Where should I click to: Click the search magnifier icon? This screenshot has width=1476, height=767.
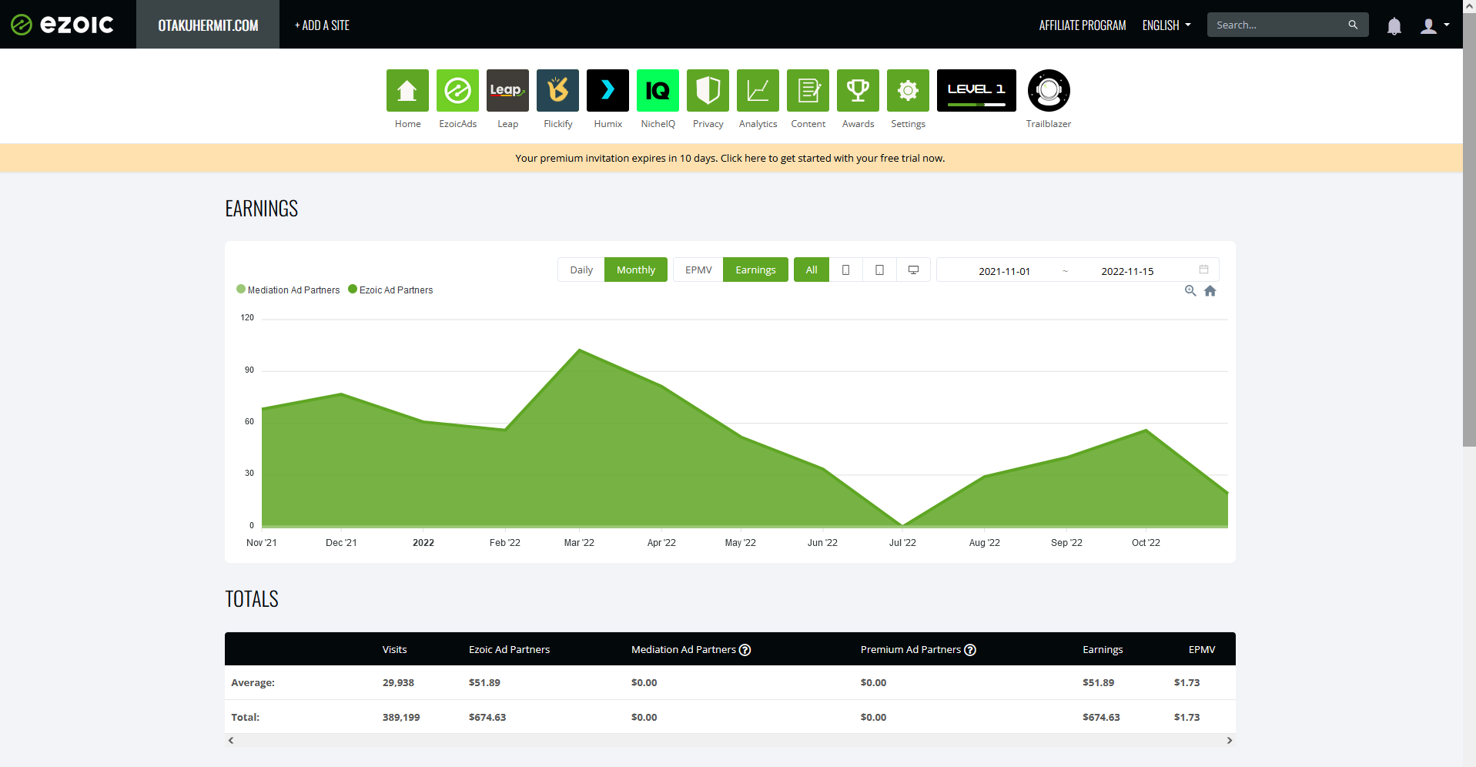tap(1353, 25)
